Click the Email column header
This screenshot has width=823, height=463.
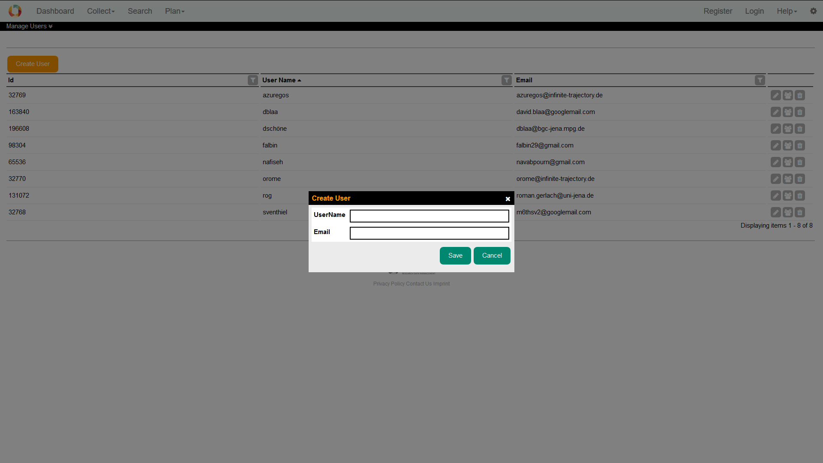point(524,80)
